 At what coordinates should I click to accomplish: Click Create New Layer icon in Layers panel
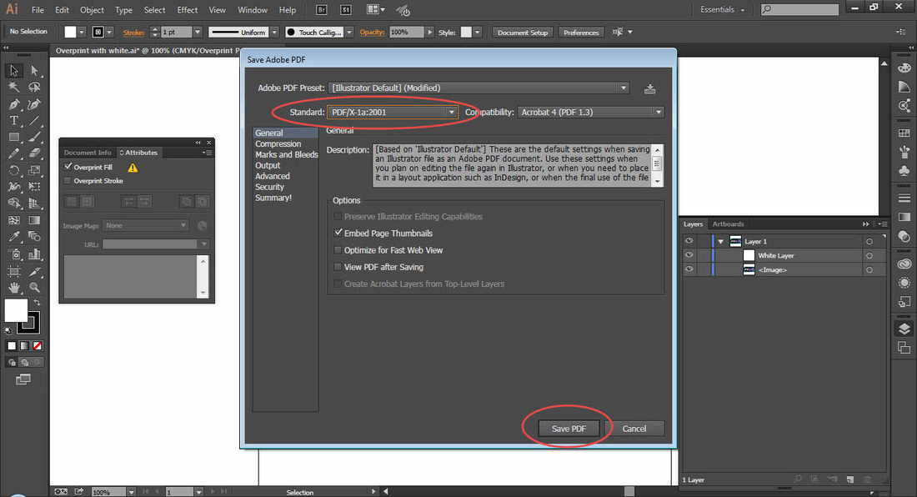point(850,479)
